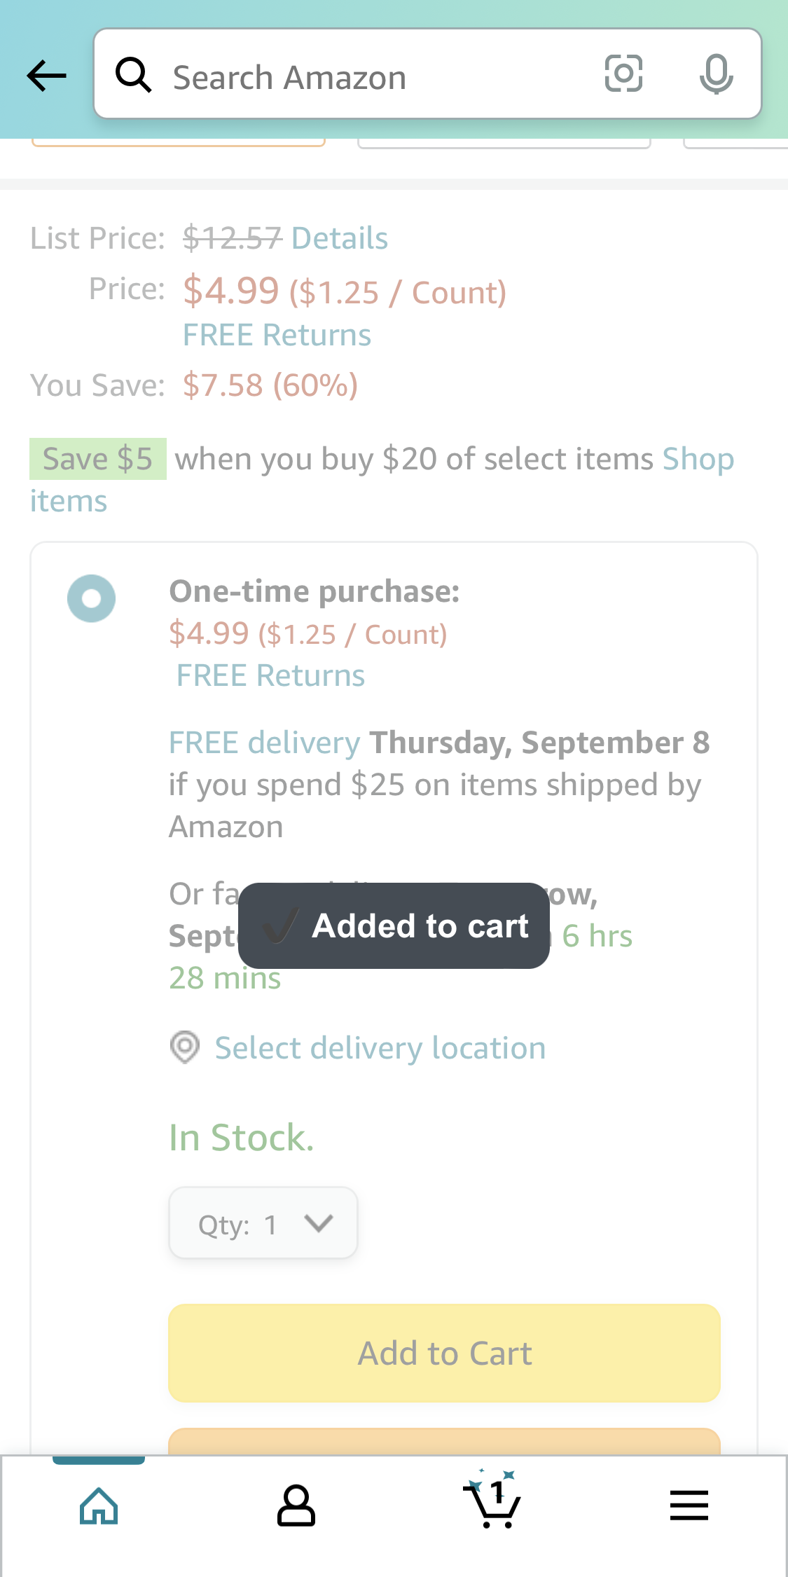The width and height of the screenshot is (788, 1577).
Task: Open Shop items for the Save $5 deal
Action: point(698,457)
